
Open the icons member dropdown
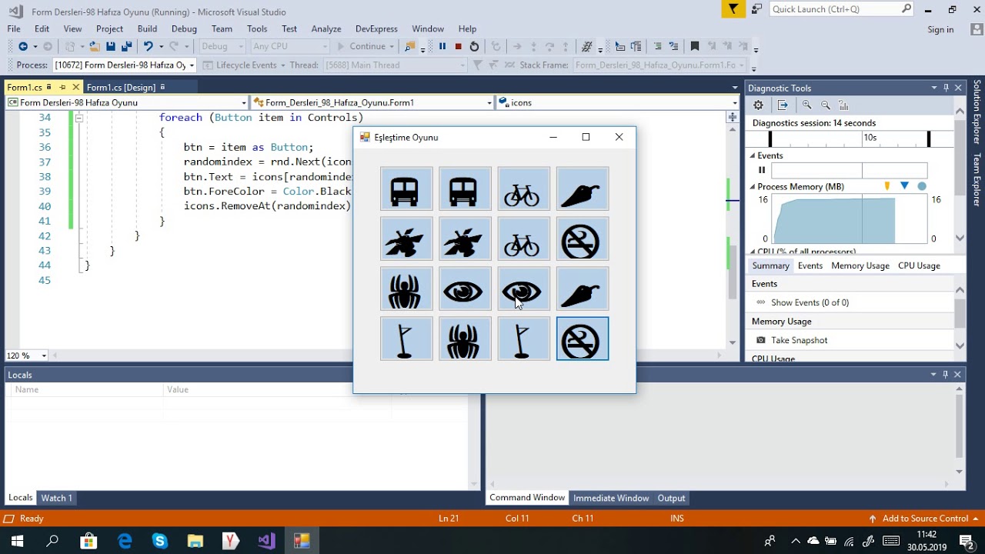[x=735, y=102]
